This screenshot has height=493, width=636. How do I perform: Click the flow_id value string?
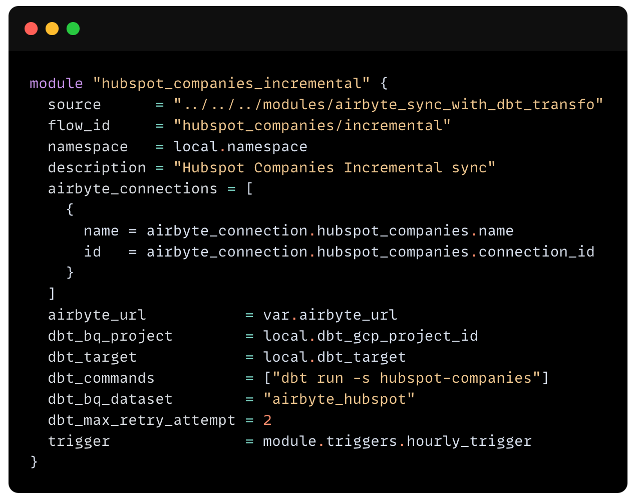pyautogui.click(x=311, y=125)
